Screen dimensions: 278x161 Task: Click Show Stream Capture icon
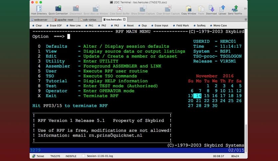[x=143, y=10]
